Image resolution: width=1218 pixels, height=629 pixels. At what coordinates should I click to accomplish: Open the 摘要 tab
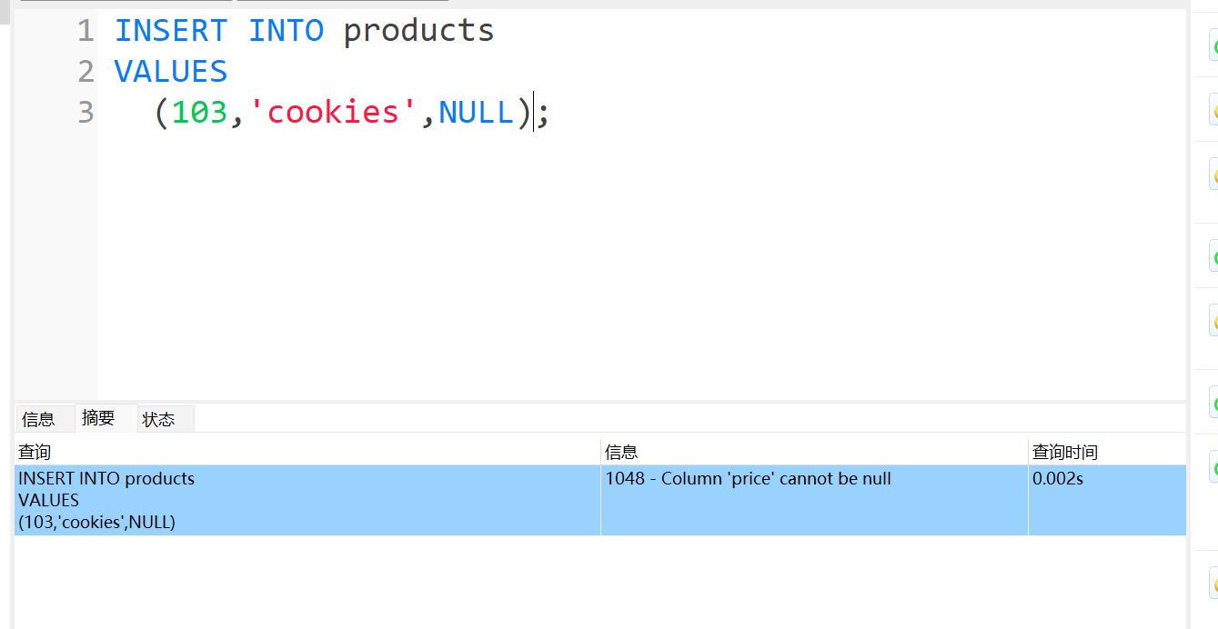(x=98, y=418)
